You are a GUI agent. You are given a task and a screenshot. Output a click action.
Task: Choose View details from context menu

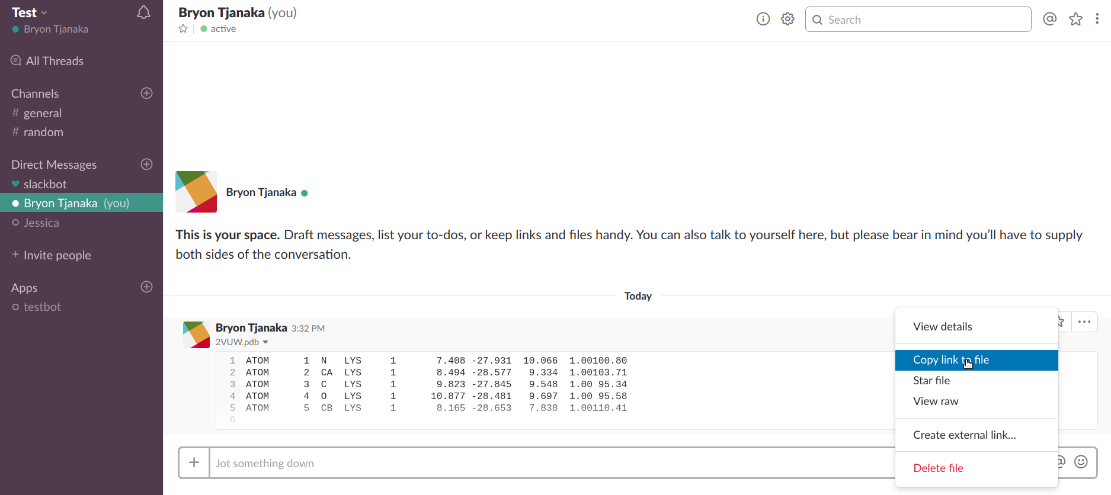(976, 327)
